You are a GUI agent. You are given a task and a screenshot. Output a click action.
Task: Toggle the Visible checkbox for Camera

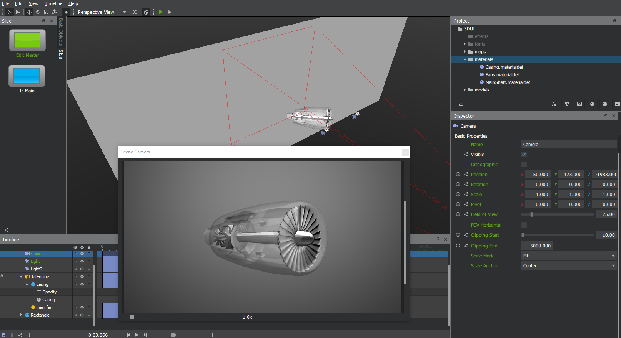pos(524,154)
